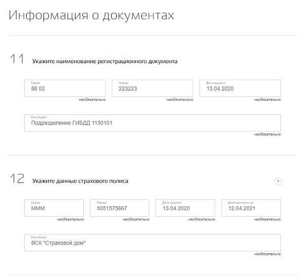Click необязательно label under policy number 5051575667
The image size is (303, 279).
[136, 219]
